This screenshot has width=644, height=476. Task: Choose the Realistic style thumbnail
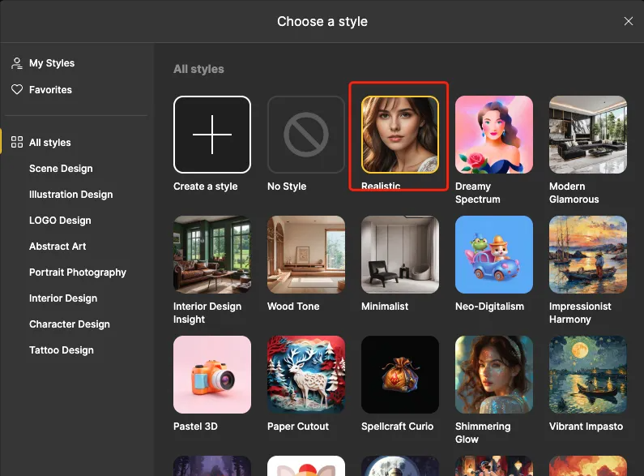click(x=400, y=135)
